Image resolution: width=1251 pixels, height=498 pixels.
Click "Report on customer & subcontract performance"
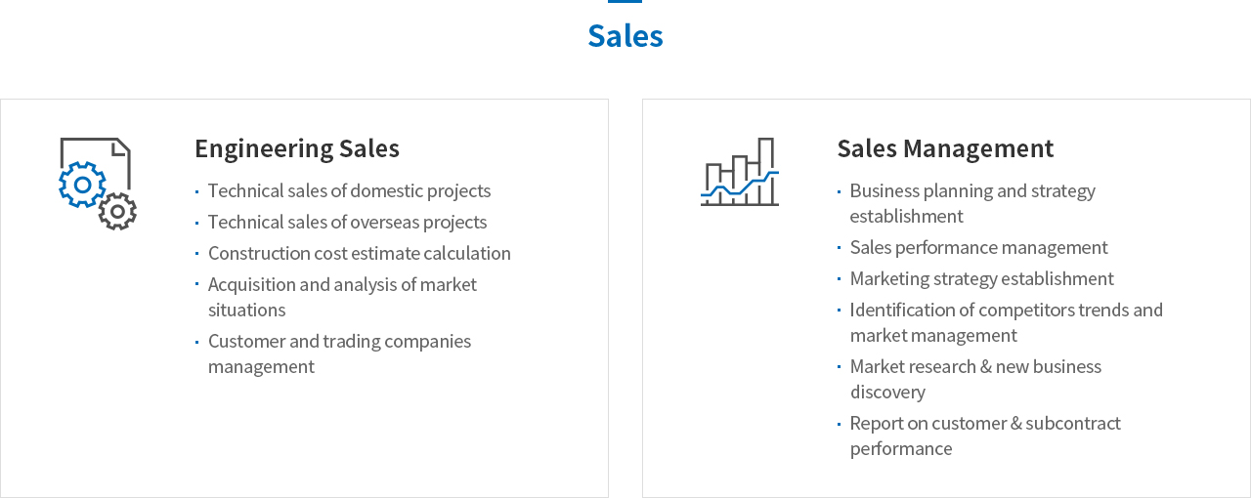[984, 436]
